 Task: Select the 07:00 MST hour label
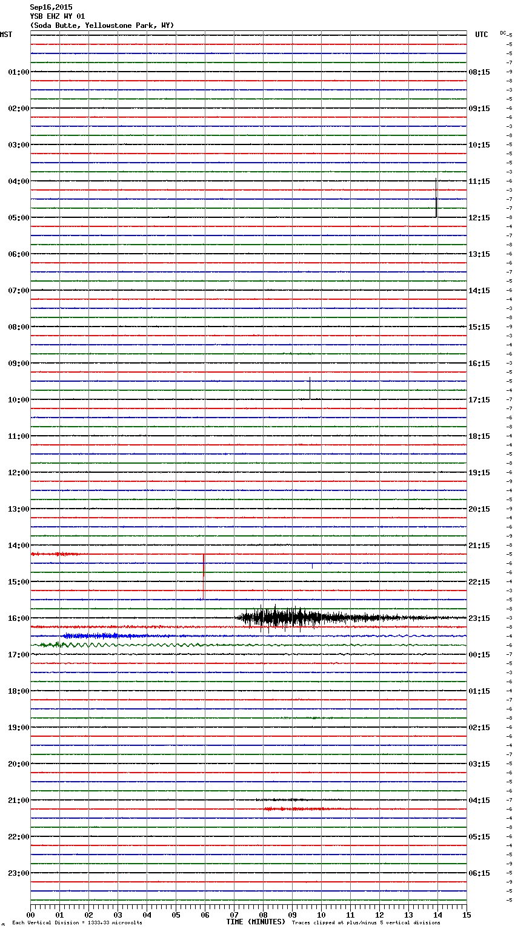pos(18,291)
